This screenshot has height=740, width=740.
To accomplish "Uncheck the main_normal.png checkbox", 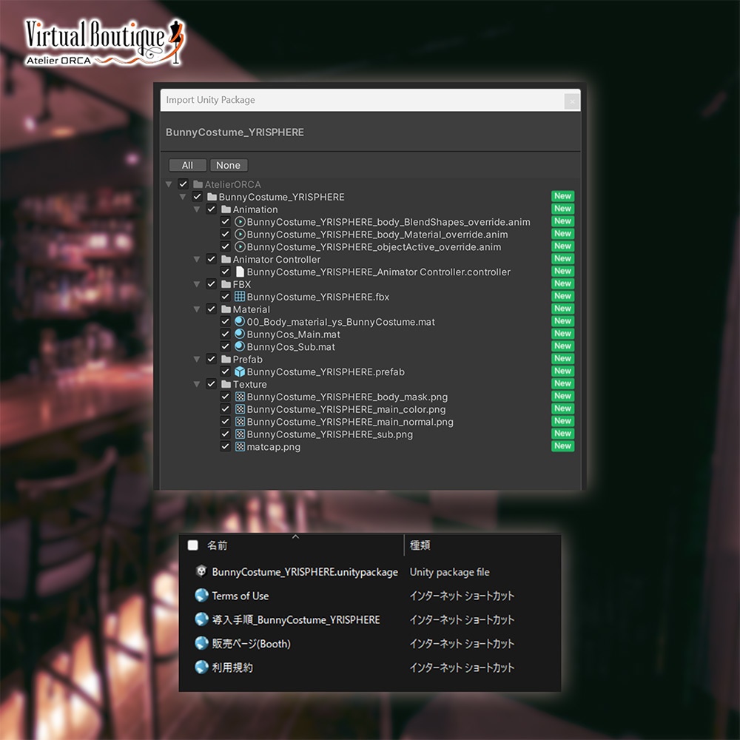I will 225,422.
